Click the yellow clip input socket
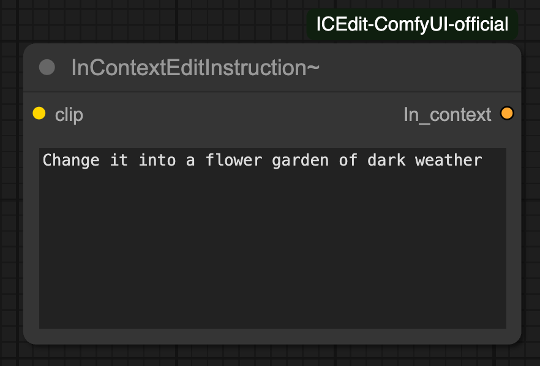Viewport: 540px width, 366px height. 39,114
